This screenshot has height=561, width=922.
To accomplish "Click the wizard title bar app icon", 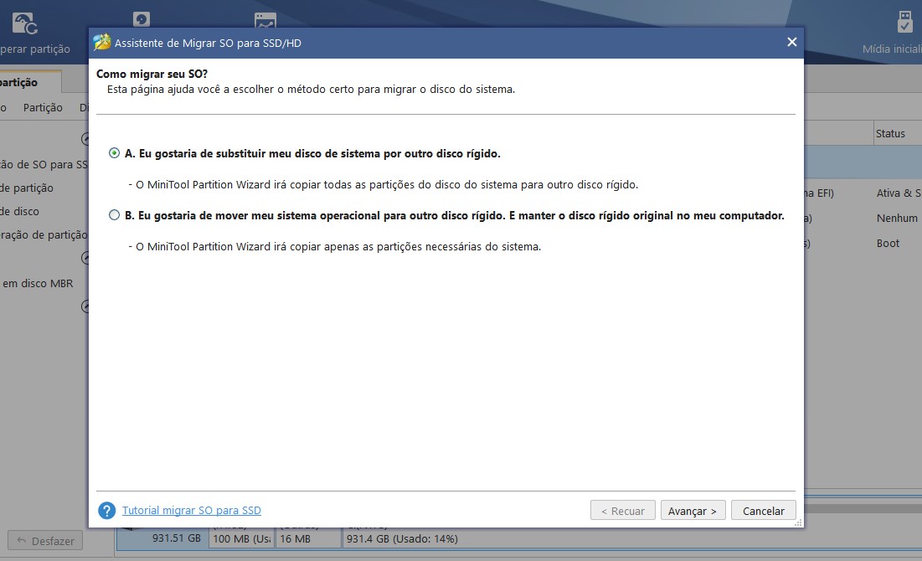I will coord(102,43).
